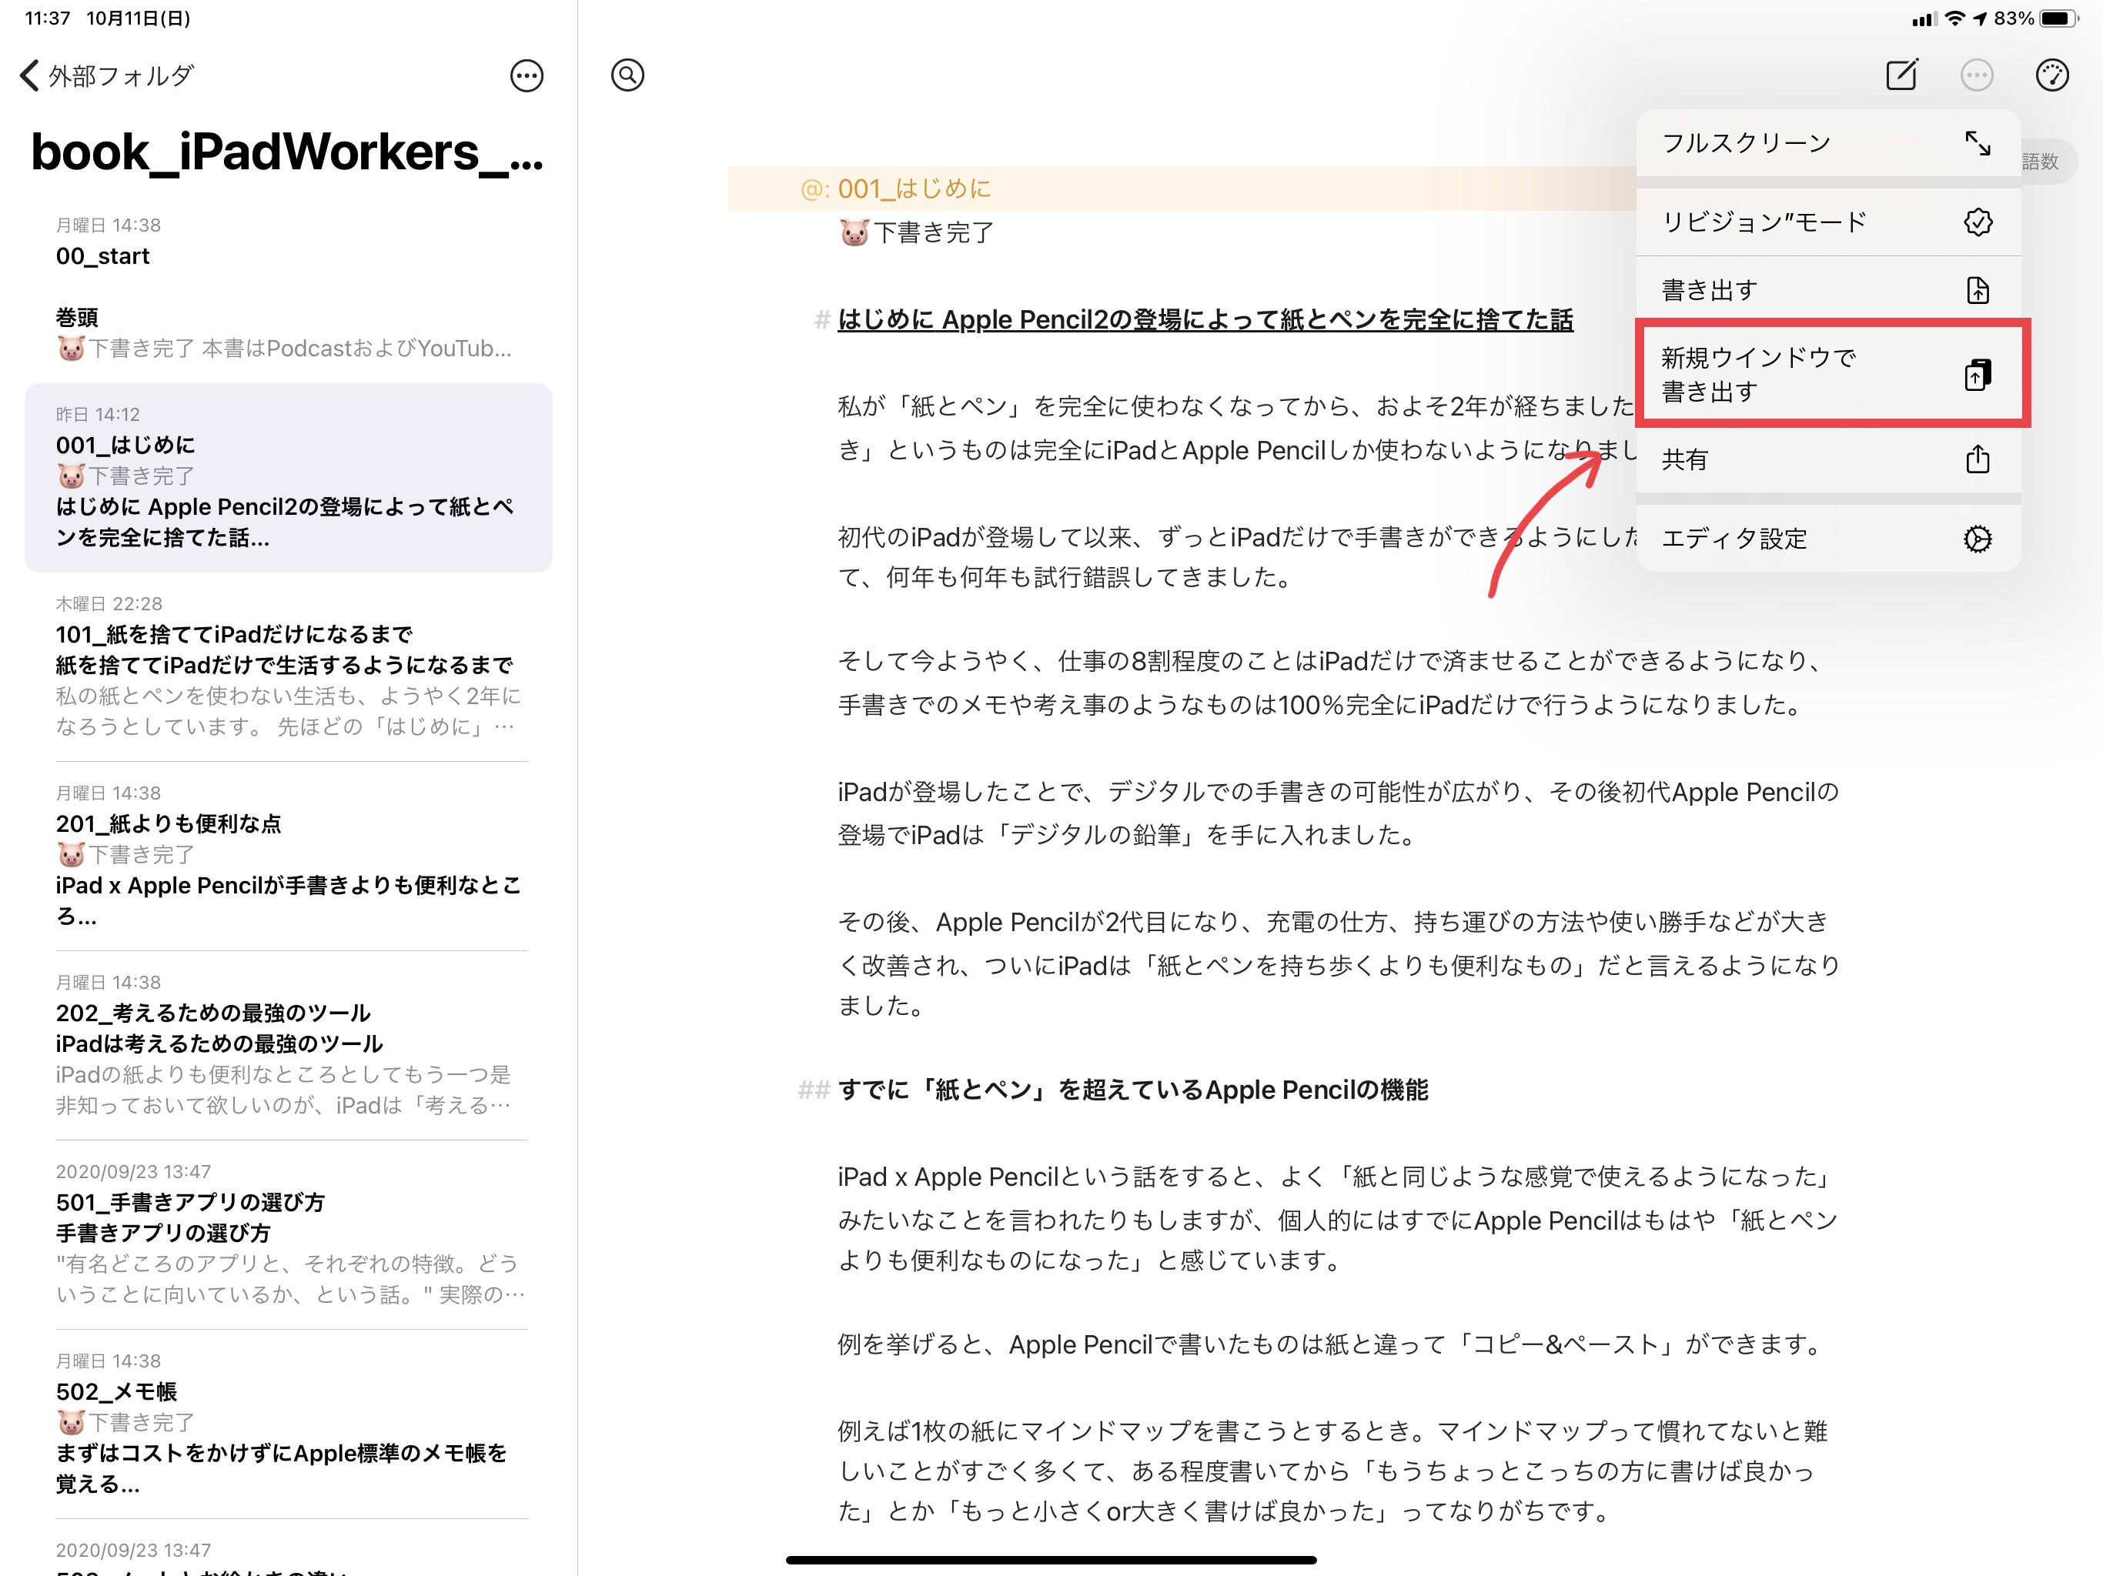Click paragraph starting 例を挙げると

[1331, 1344]
